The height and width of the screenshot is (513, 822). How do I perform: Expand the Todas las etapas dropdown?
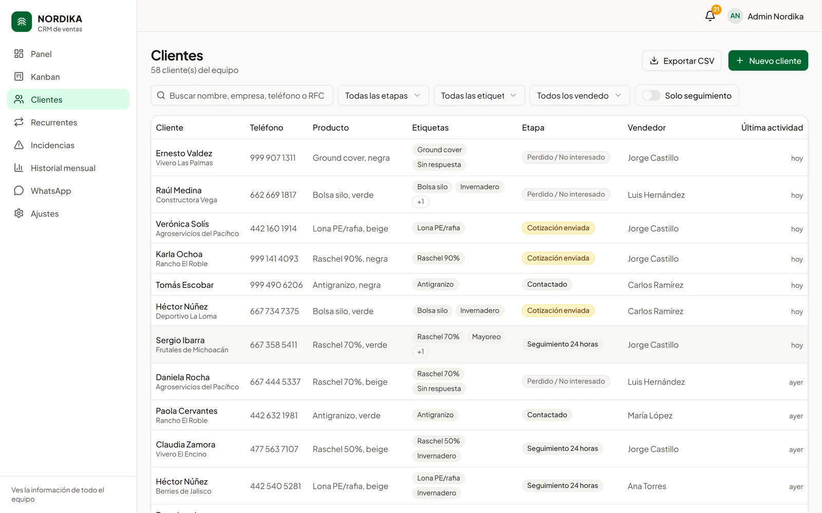click(x=383, y=95)
